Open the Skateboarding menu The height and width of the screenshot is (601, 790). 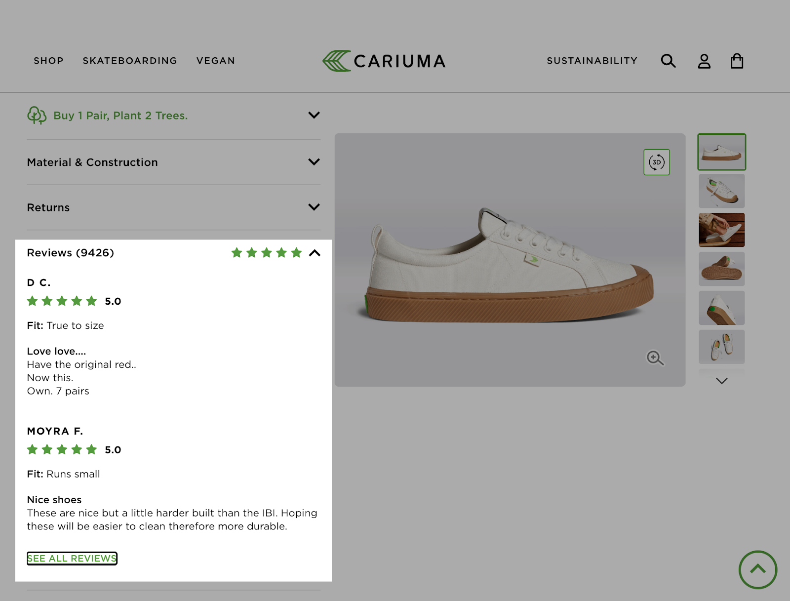click(x=130, y=61)
